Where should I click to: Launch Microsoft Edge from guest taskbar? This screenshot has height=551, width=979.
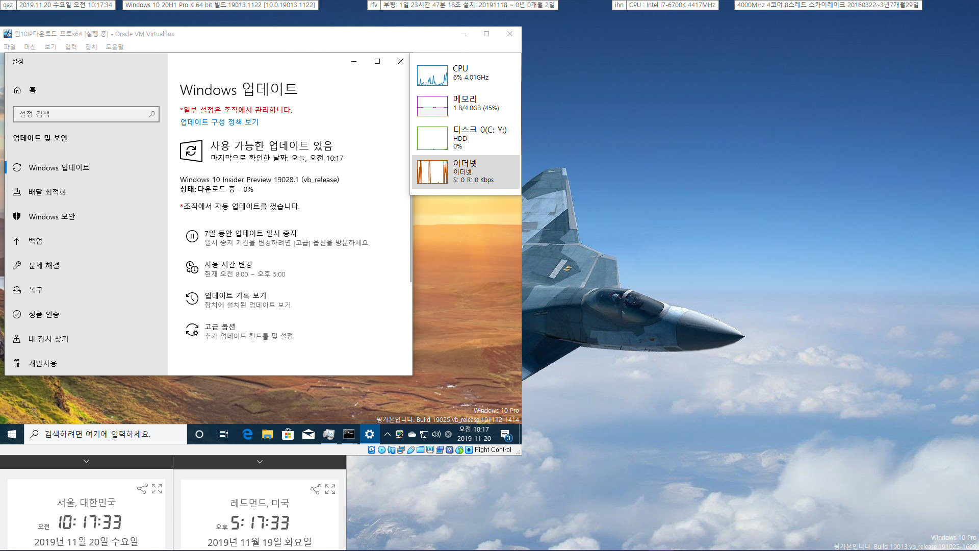click(x=247, y=434)
